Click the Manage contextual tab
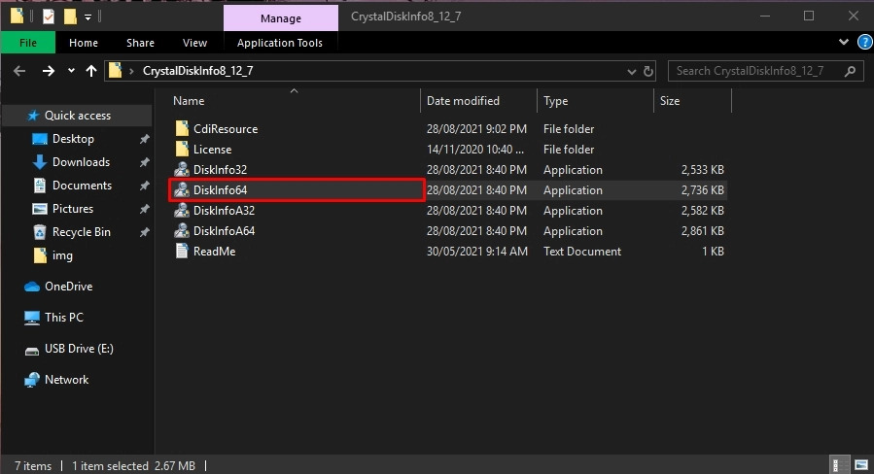874x474 pixels. tap(281, 18)
